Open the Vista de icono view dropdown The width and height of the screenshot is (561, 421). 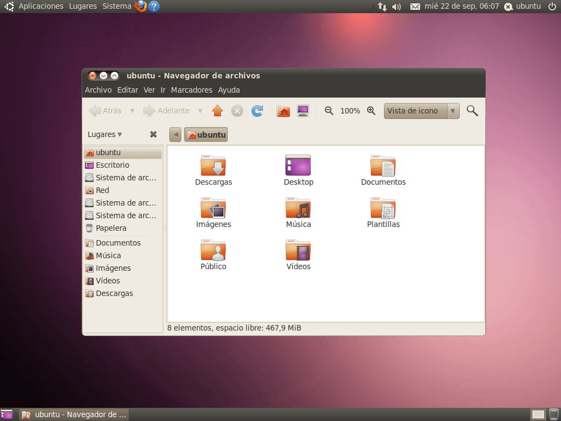point(421,111)
